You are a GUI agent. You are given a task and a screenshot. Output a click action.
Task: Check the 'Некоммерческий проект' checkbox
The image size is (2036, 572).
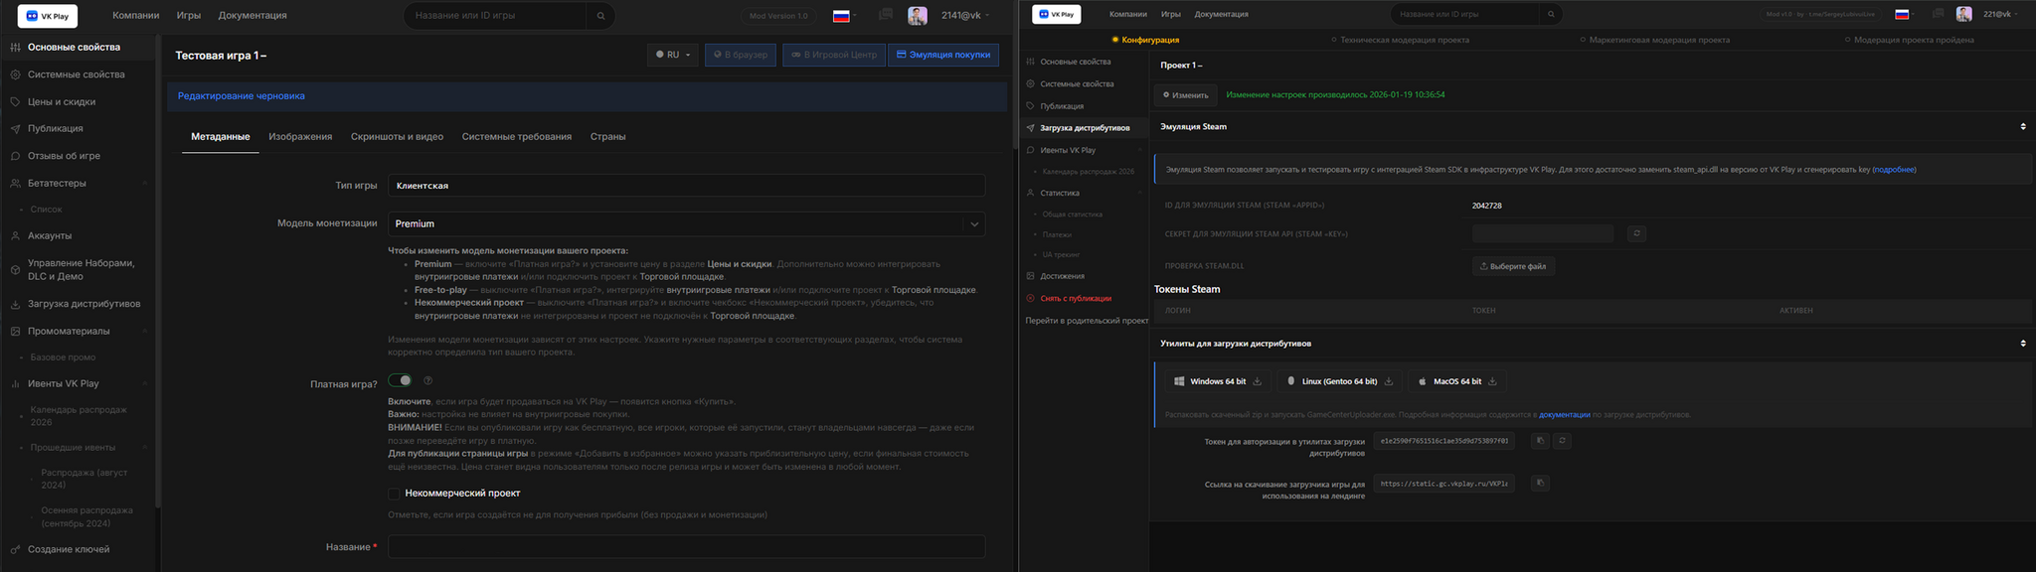click(x=394, y=494)
